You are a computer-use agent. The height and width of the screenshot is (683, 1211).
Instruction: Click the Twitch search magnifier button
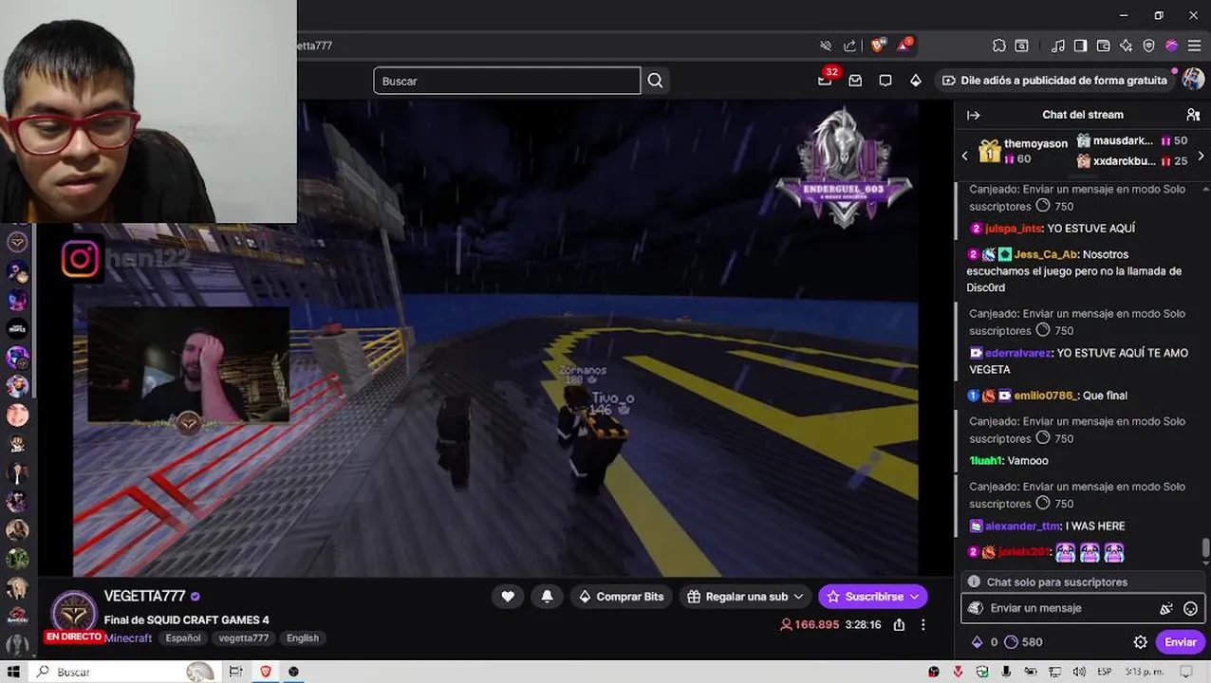coord(655,81)
